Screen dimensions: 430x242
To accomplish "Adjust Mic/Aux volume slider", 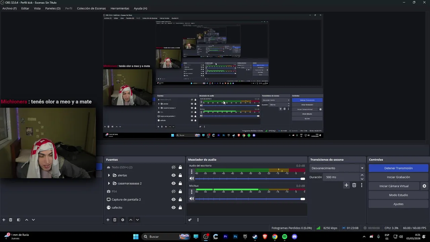I will click(x=250, y=199).
